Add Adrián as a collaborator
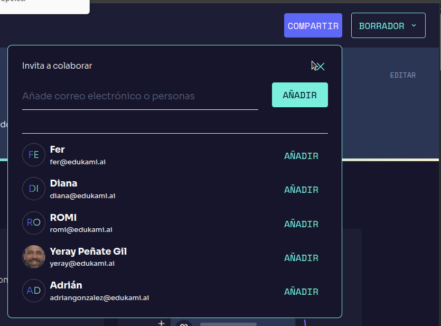 (301, 292)
